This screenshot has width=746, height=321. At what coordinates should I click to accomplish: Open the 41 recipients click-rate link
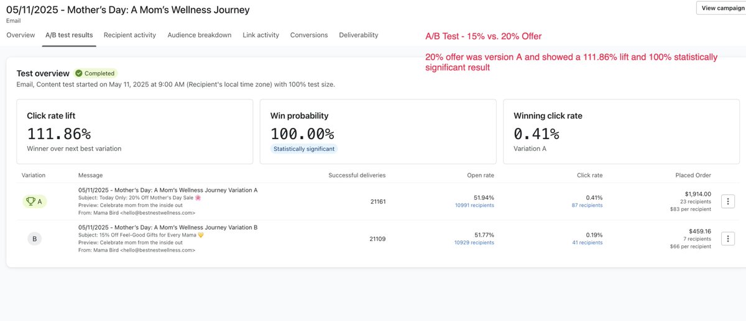(587, 243)
